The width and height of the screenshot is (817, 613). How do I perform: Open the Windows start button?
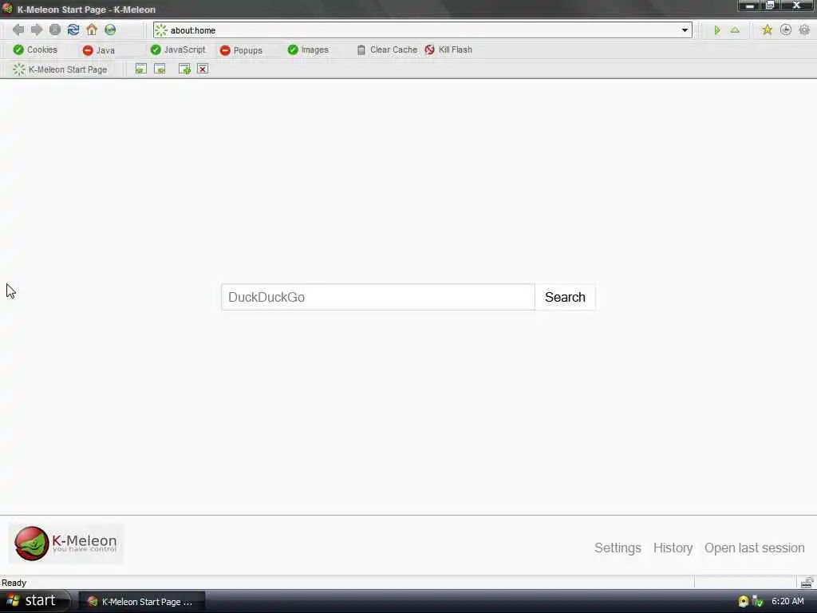tap(34, 601)
